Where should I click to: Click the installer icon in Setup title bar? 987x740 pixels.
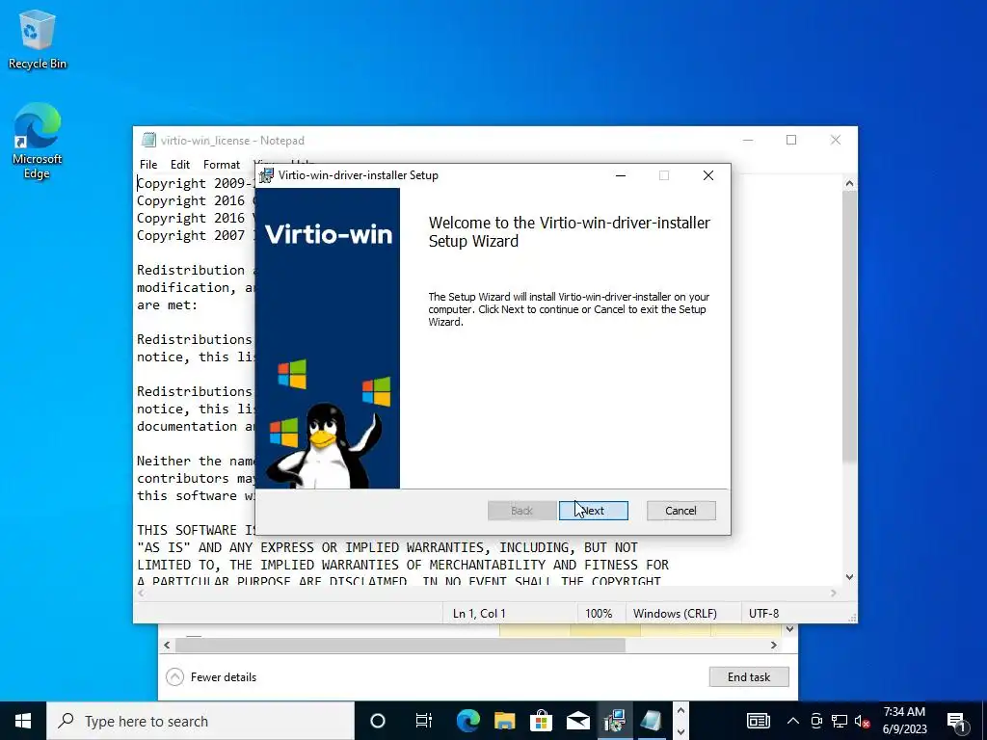click(x=266, y=175)
